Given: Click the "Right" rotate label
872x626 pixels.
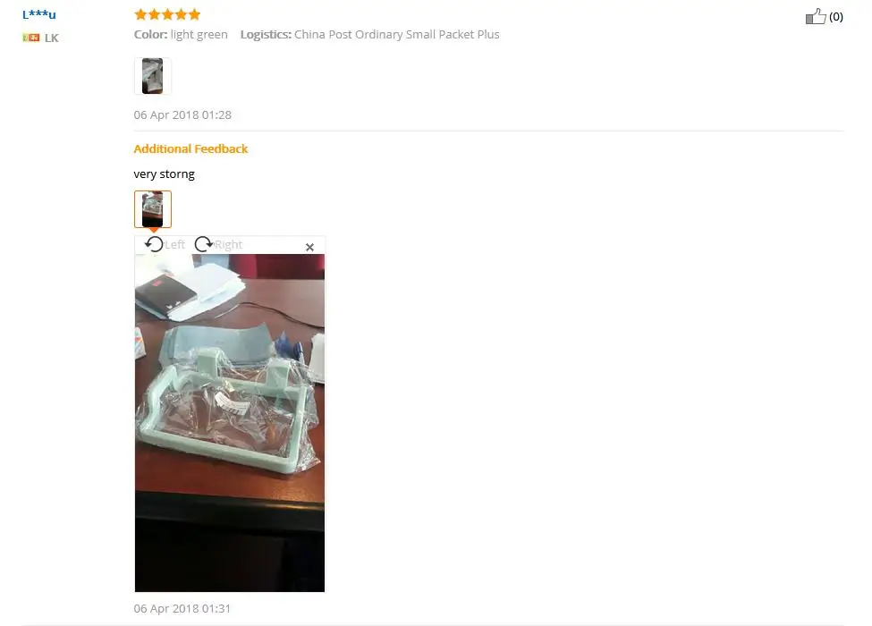Looking at the screenshot, I should [229, 245].
